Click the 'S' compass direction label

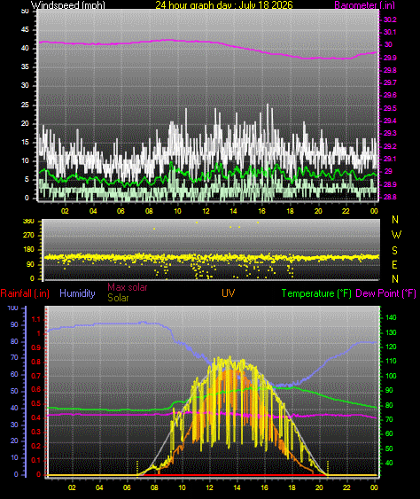pyautogui.click(x=394, y=251)
